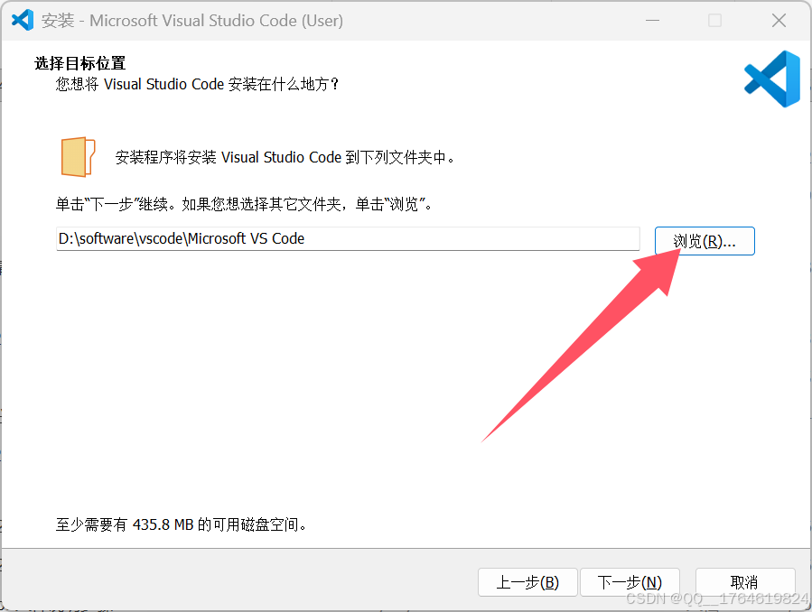812x612 pixels.
Task: Click the Browse (浏览) button
Action: (x=705, y=241)
